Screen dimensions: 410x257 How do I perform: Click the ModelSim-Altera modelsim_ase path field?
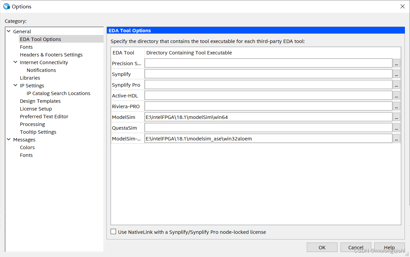pyautogui.click(x=268, y=138)
